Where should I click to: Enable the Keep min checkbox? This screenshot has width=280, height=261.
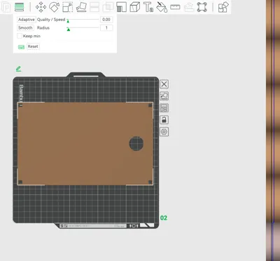[x=20, y=36]
